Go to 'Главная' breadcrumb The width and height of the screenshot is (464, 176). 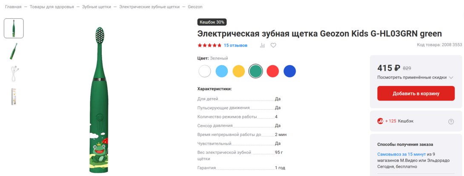tap(13, 6)
